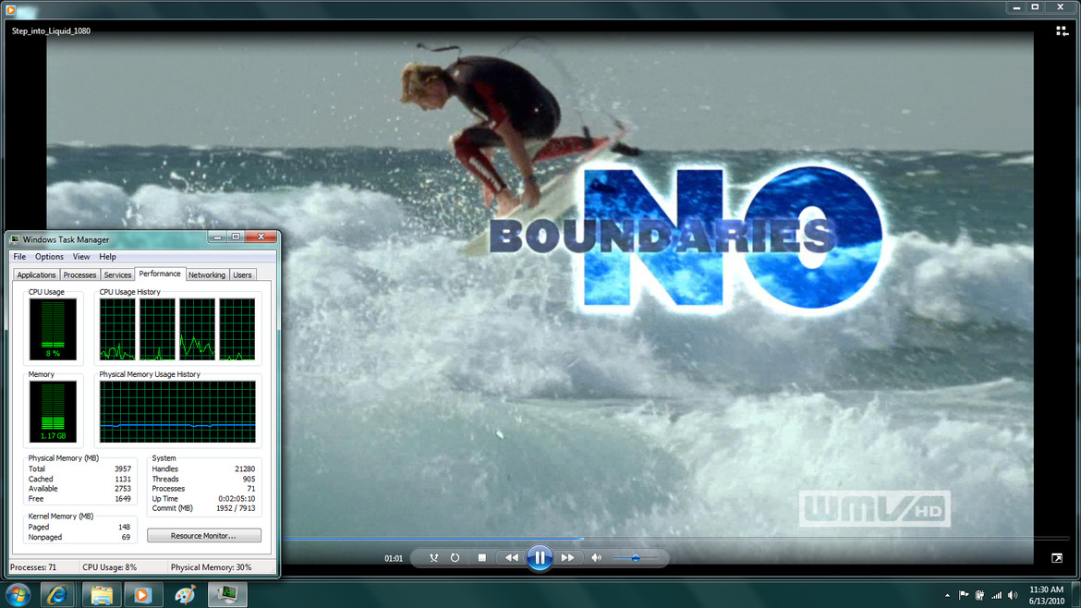Maximize the Windows Media Player window
Viewport: 1081px width, 608px height.
coord(1035,6)
